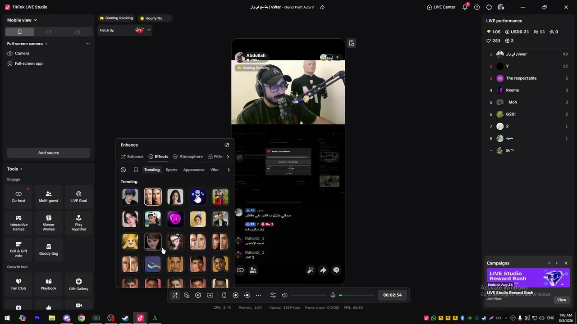Click the live timer 00:02:54
577x324 pixels.
392,295
